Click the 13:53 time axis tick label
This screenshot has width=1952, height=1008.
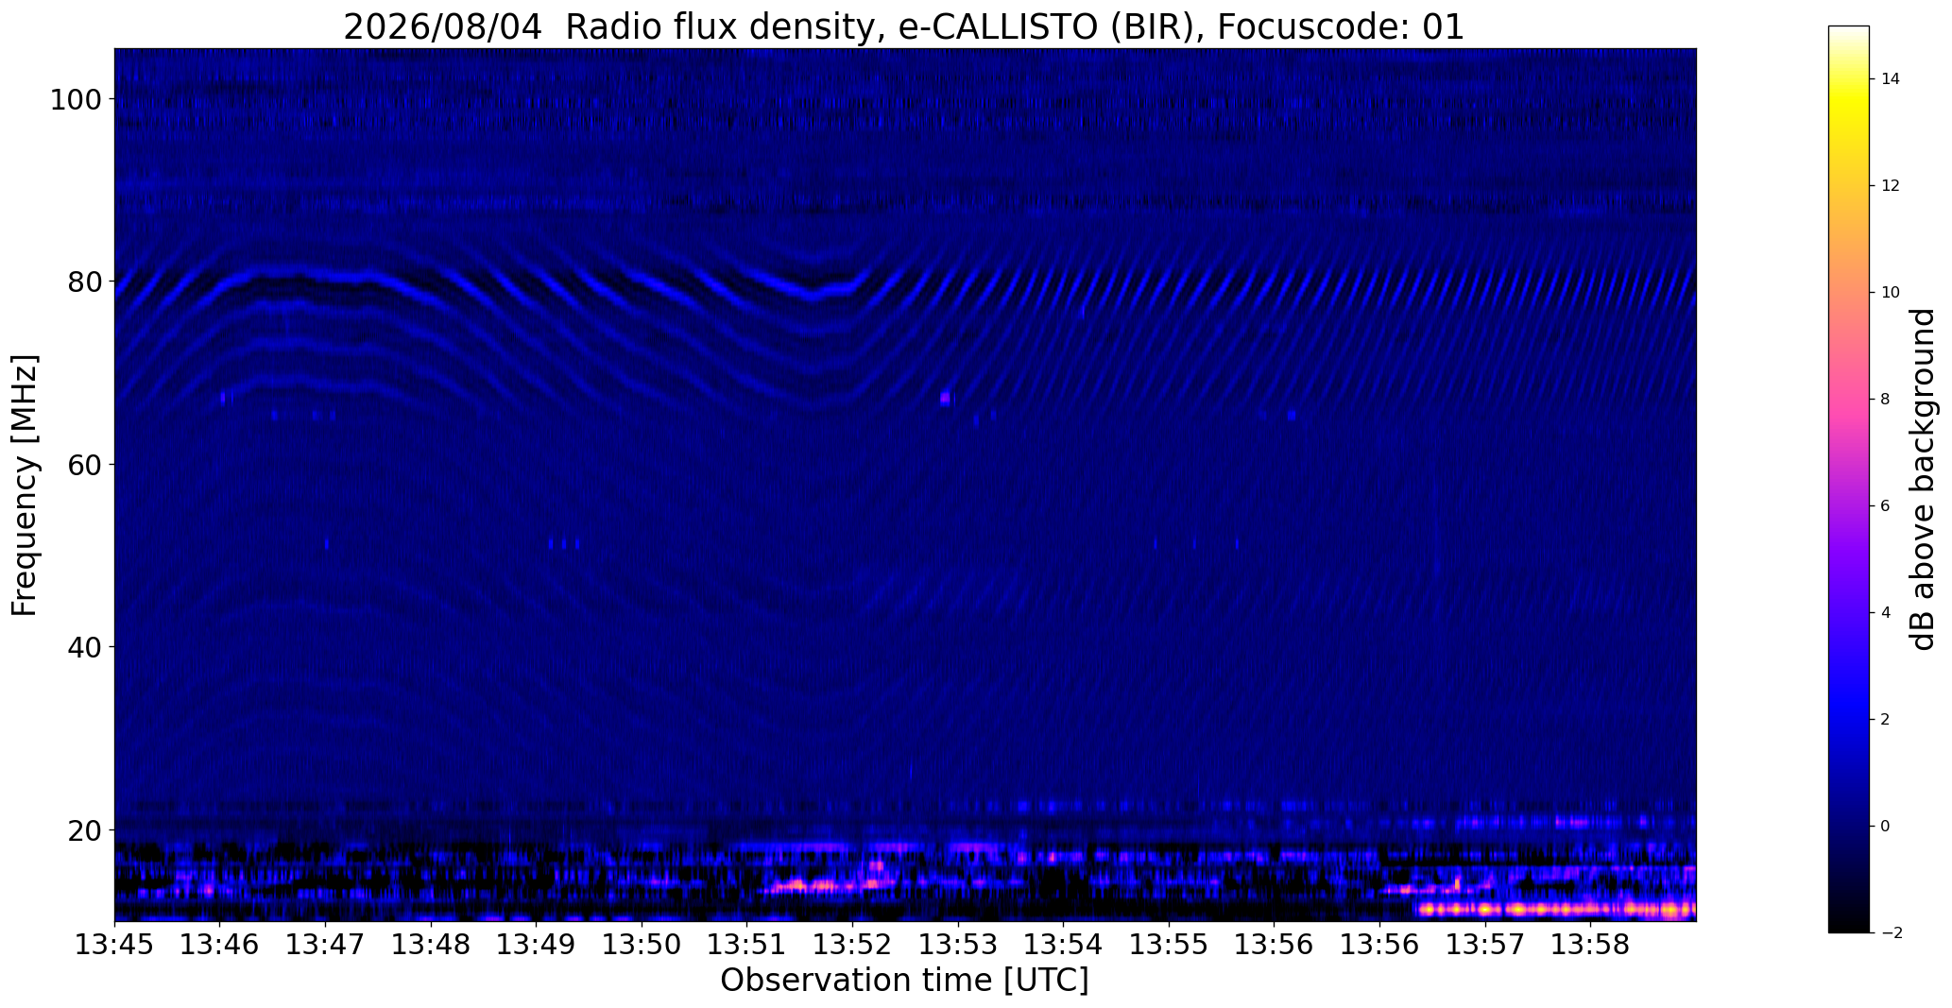click(x=958, y=945)
